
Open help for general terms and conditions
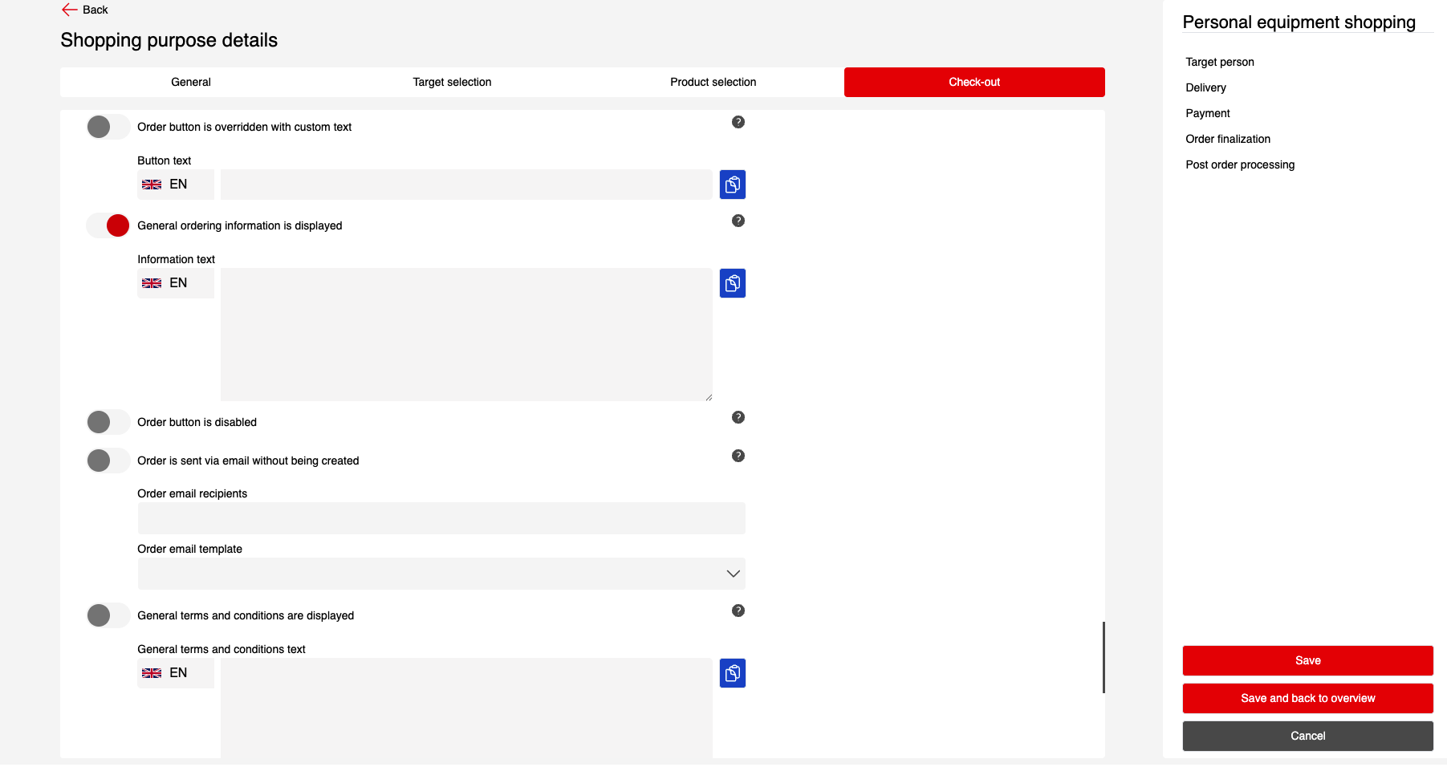(738, 611)
